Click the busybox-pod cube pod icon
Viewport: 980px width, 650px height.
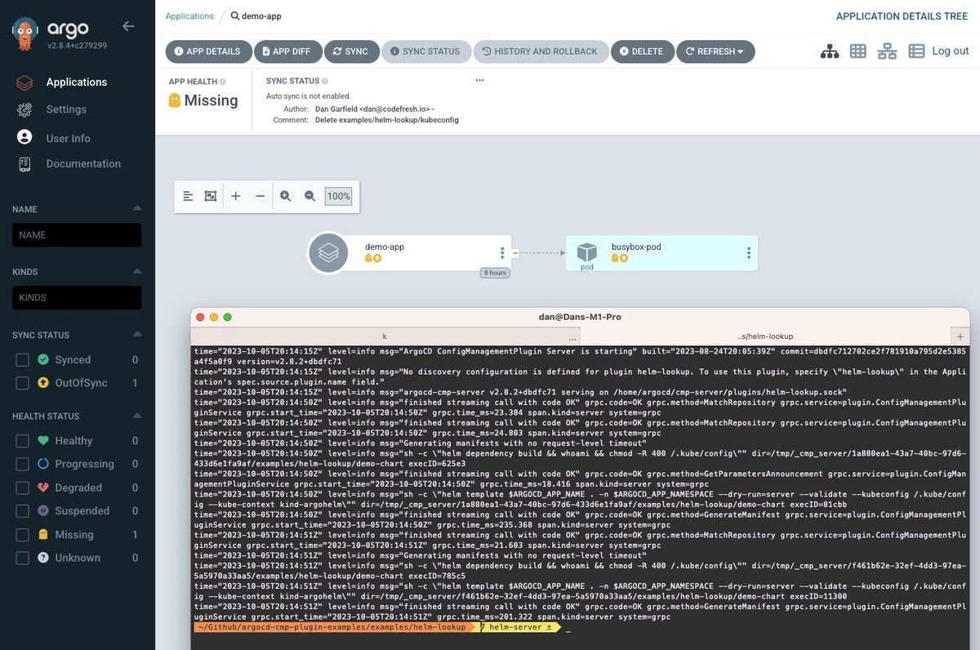[x=587, y=252]
